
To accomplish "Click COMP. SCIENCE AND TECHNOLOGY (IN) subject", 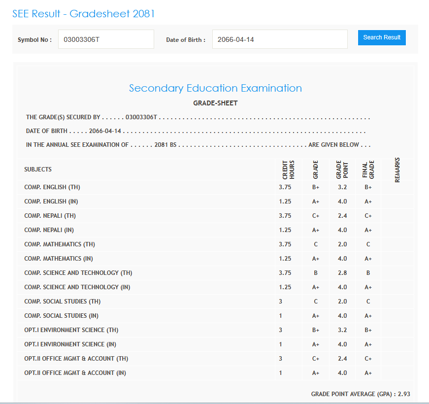I will [78, 287].
